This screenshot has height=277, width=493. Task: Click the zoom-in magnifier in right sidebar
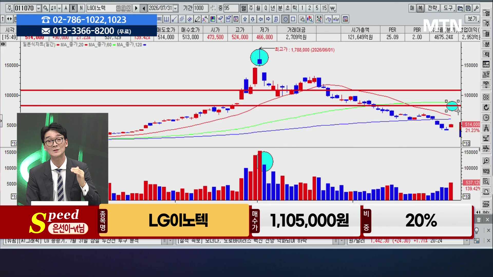[x=486, y=161]
